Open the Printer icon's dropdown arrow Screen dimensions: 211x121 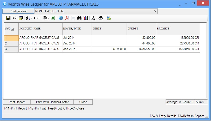pyautogui.click(x=104, y=18)
